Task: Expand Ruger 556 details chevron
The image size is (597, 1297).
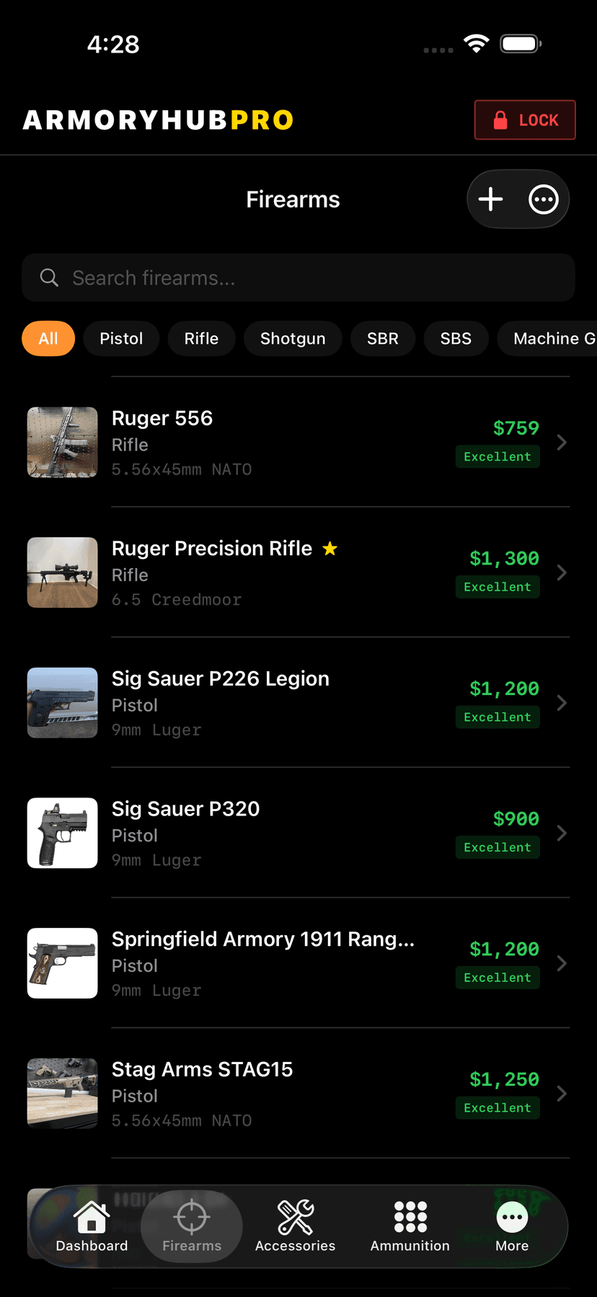Action: tap(562, 443)
